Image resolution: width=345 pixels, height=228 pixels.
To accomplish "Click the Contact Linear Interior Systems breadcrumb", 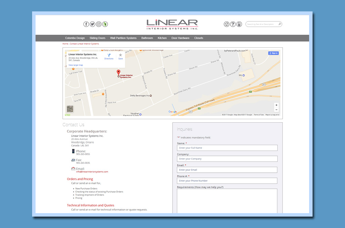I will pyautogui.click(x=84, y=44).
